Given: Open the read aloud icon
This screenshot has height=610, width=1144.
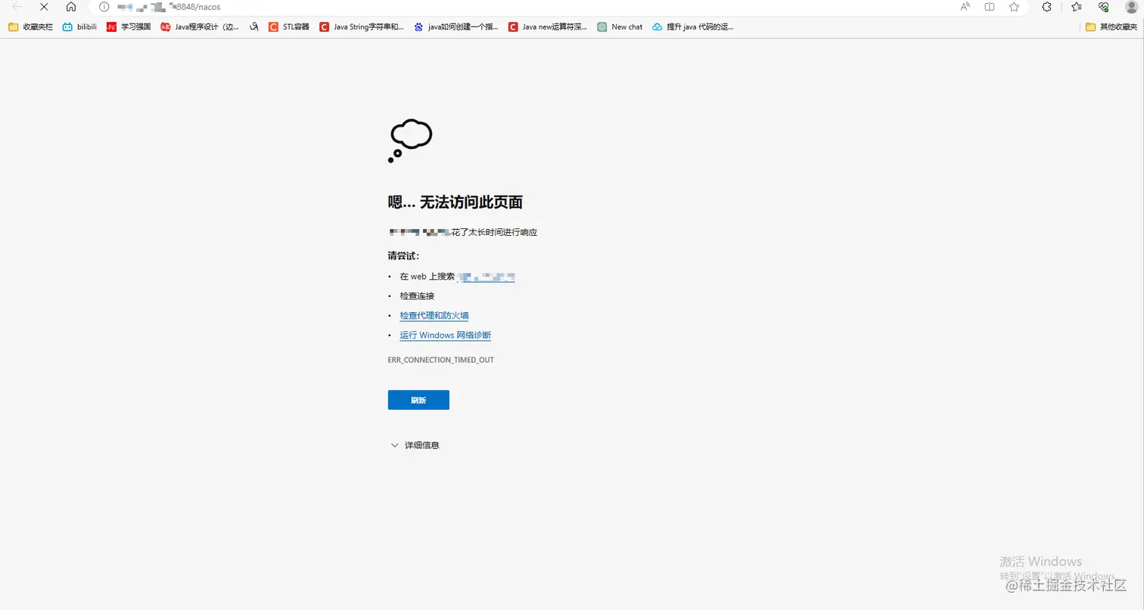Looking at the screenshot, I should (x=965, y=7).
